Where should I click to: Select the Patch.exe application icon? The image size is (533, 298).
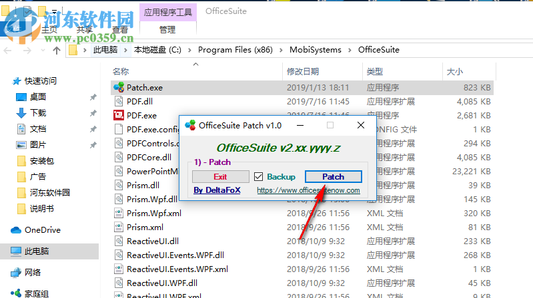click(x=119, y=87)
